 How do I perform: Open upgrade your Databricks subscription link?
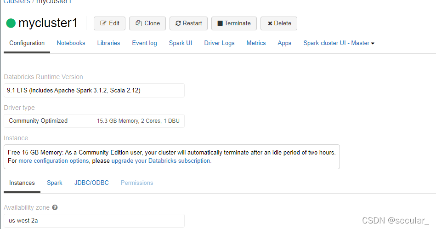pos(161,161)
